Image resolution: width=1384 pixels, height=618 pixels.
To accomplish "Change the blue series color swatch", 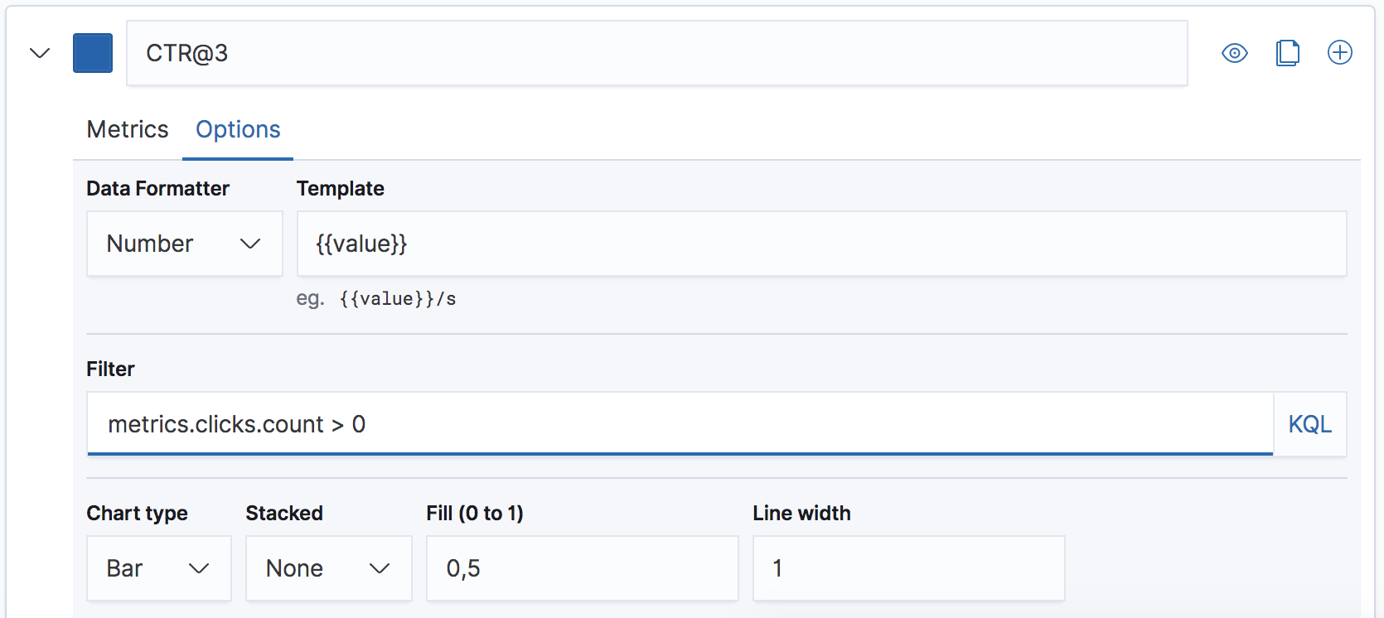I will [92, 52].
